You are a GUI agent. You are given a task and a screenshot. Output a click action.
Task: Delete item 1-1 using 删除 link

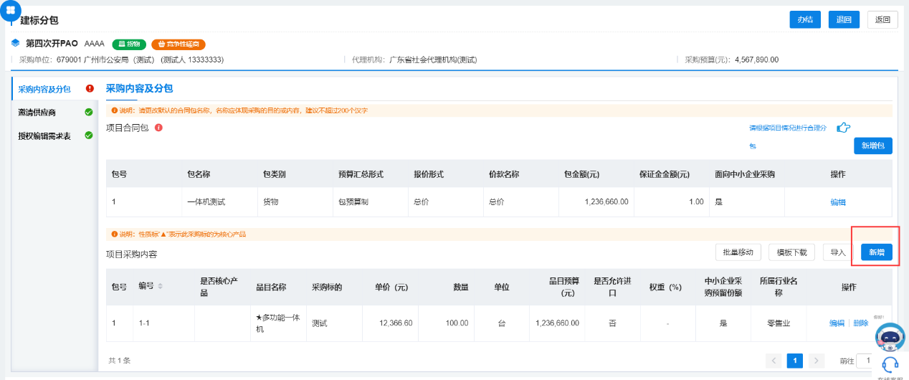(x=861, y=323)
